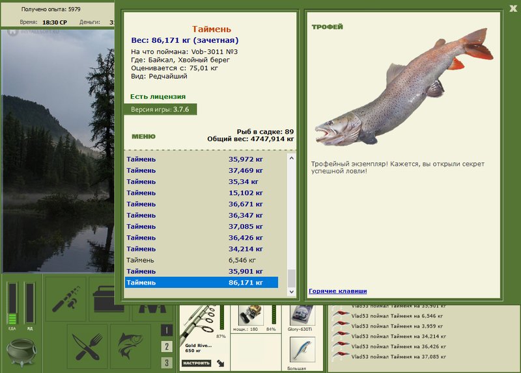This screenshot has height=373, width=521.
Task: Click the lure icon beside the 34,214 кг chat message
Action: (341, 335)
